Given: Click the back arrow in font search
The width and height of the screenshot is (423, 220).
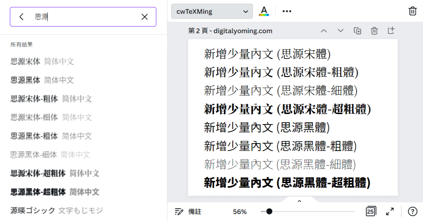Looking at the screenshot, I should (x=21, y=17).
